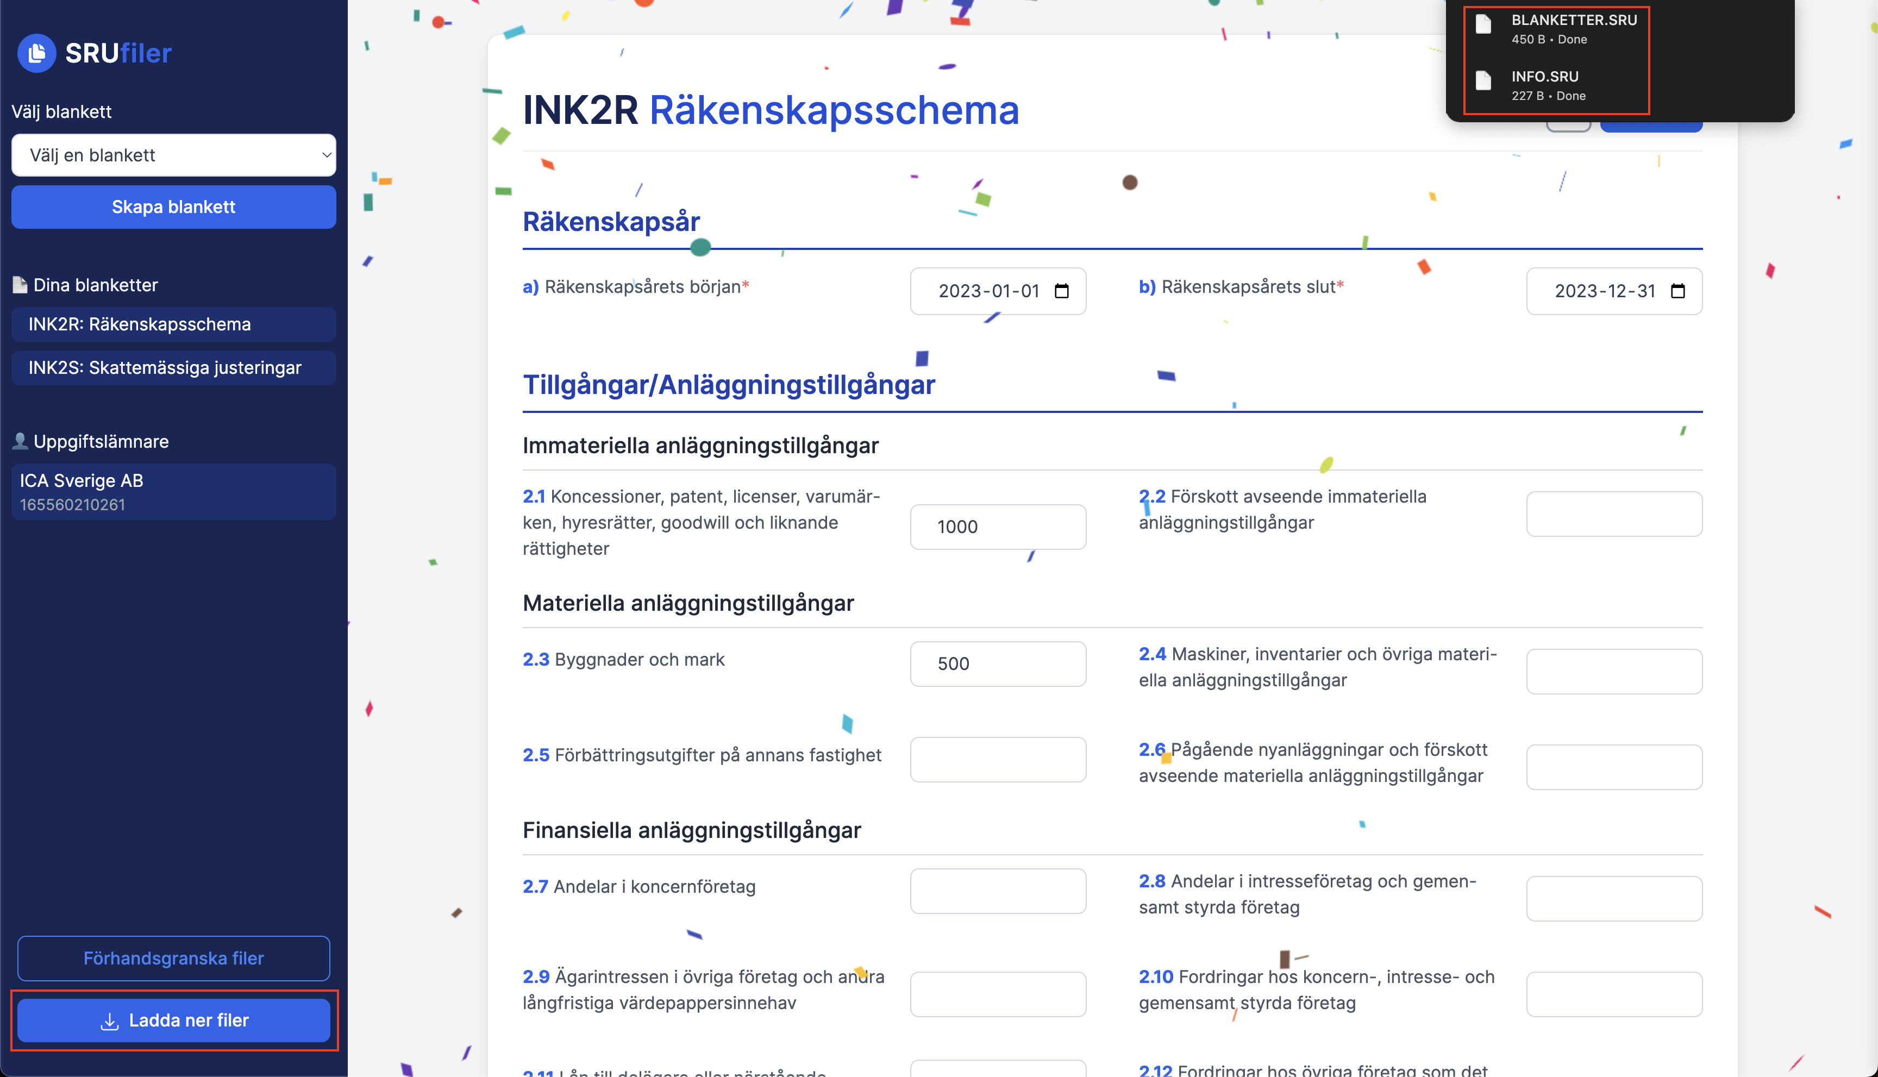The height and width of the screenshot is (1077, 1878).
Task: Click empty field 2.10 Fordringar hos koncern
Action: coord(1614,994)
